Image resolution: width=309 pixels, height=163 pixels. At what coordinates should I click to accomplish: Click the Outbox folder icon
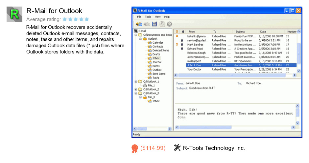click(150, 70)
